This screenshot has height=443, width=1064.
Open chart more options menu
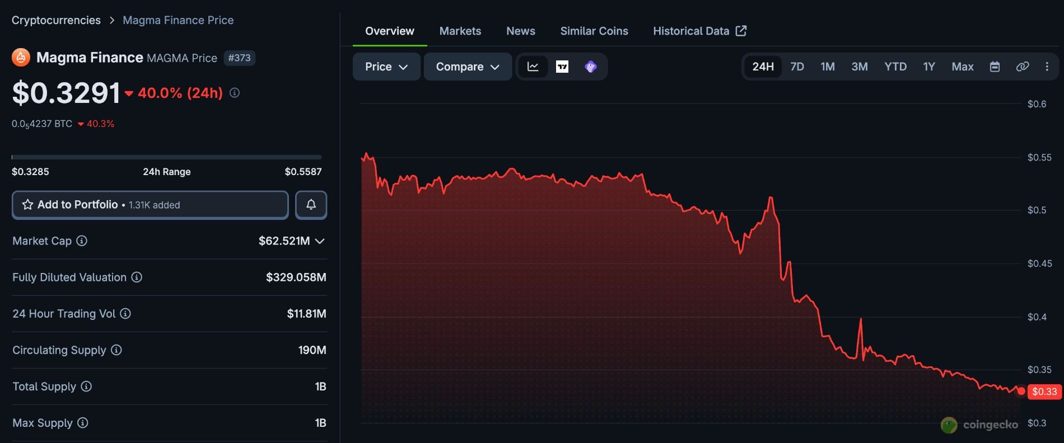tap(1047, 67)
